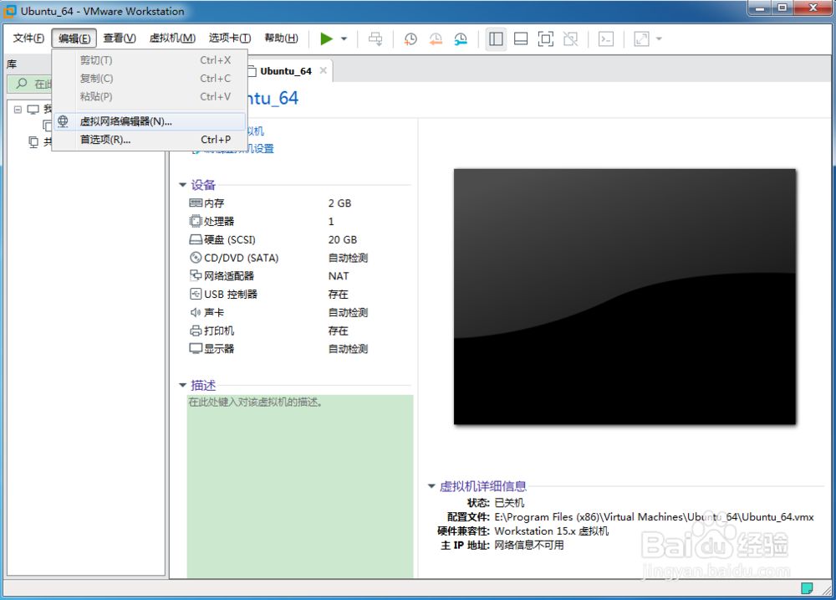
Task: Click the sound card speaker icon
Action: (196, 312)
